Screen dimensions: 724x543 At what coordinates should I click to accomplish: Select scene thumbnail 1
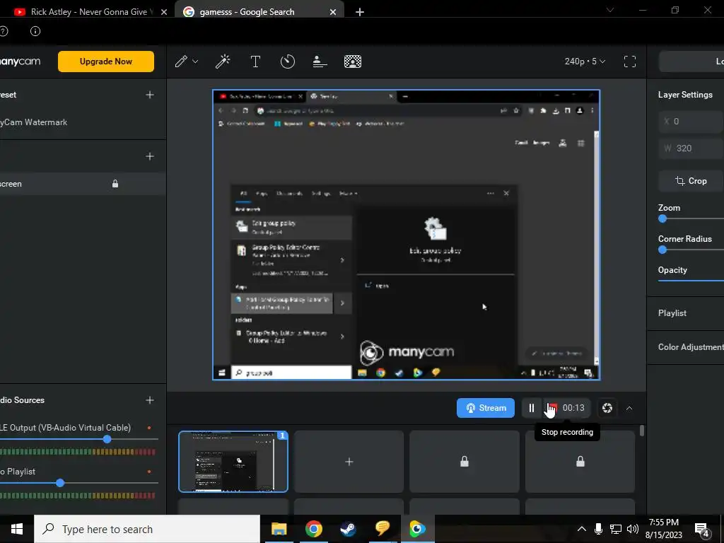tap(233, 462)
